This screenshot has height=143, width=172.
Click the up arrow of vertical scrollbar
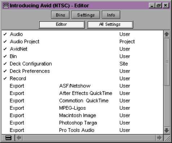coord(167,34)
